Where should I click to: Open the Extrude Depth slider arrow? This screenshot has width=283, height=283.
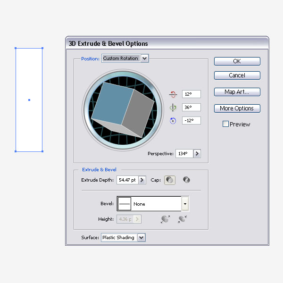point(142,180)
